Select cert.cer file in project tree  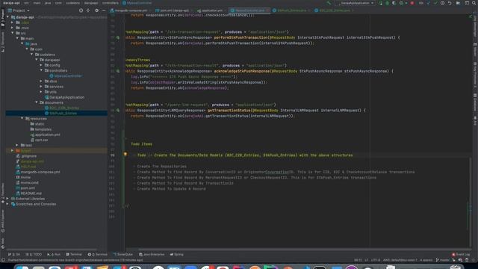[x=39, y=140]
